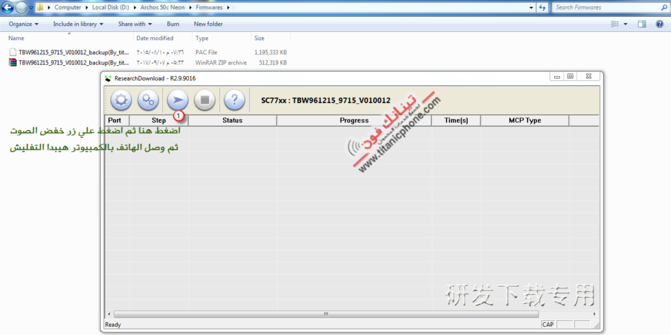Click the WinRAR ZIP archive type text

click(221, 63)
